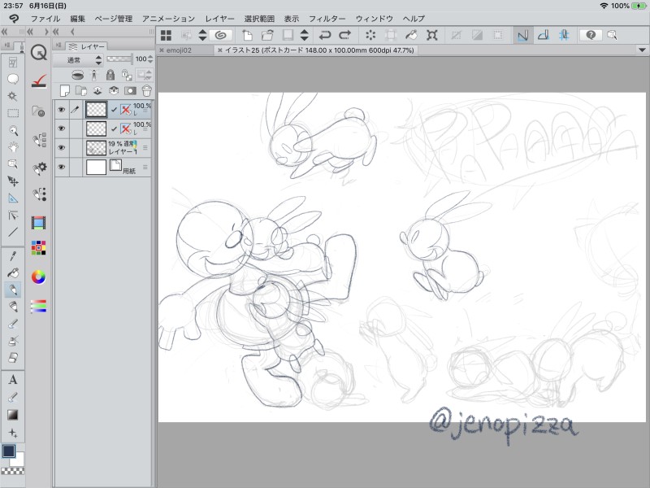Open the ヘルプ menu
The image size is (650, 488).
[414, 18]
